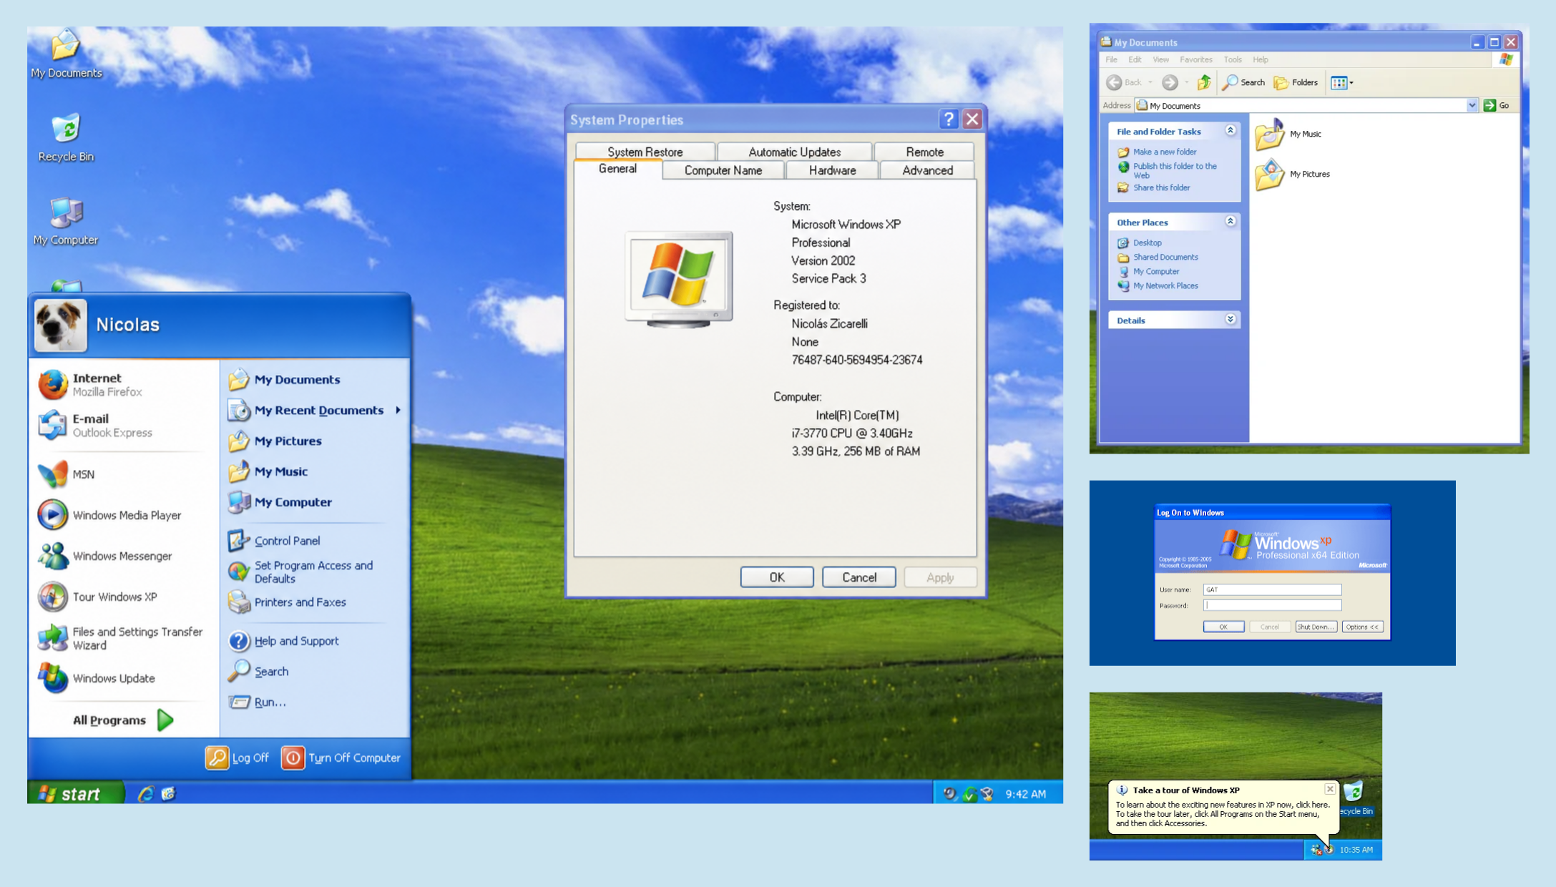Switch to Advanced tab
Image resolution: width=1556 pixels, height=887 pixels.
click(x=927, y=170)
